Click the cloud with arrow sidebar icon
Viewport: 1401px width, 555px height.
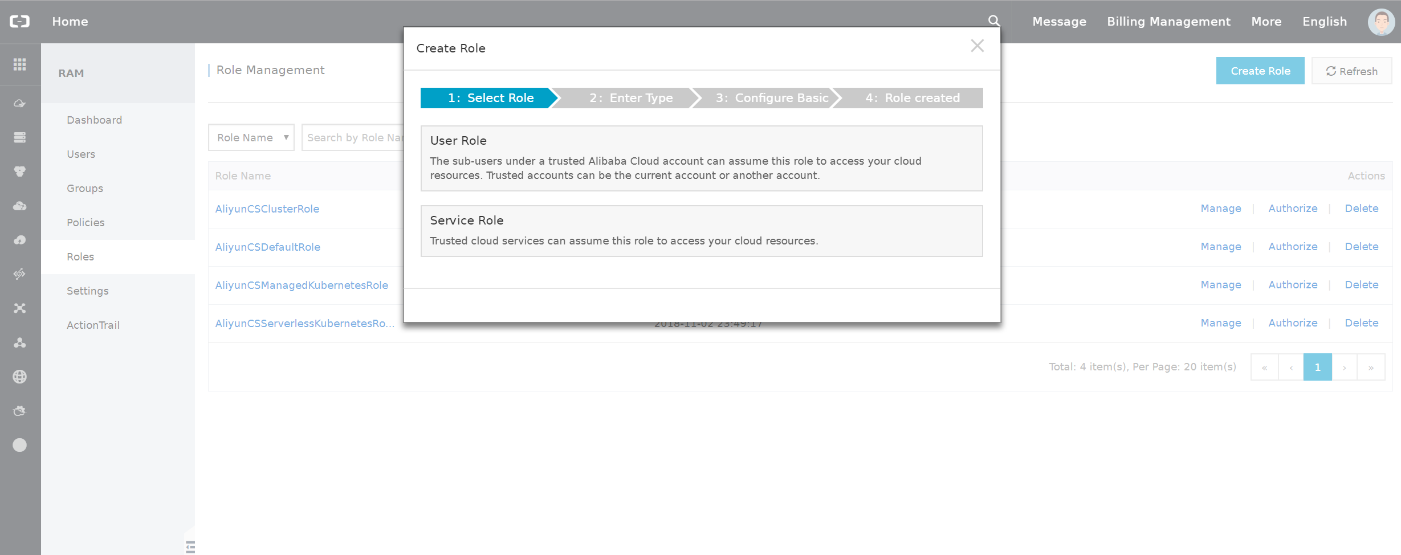(x=20, y=103)
